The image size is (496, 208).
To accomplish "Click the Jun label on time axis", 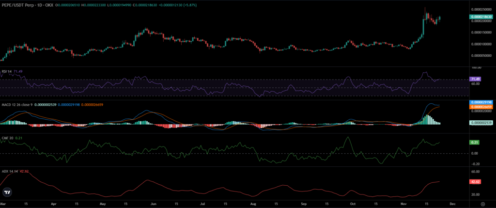I will click(154, 204).
